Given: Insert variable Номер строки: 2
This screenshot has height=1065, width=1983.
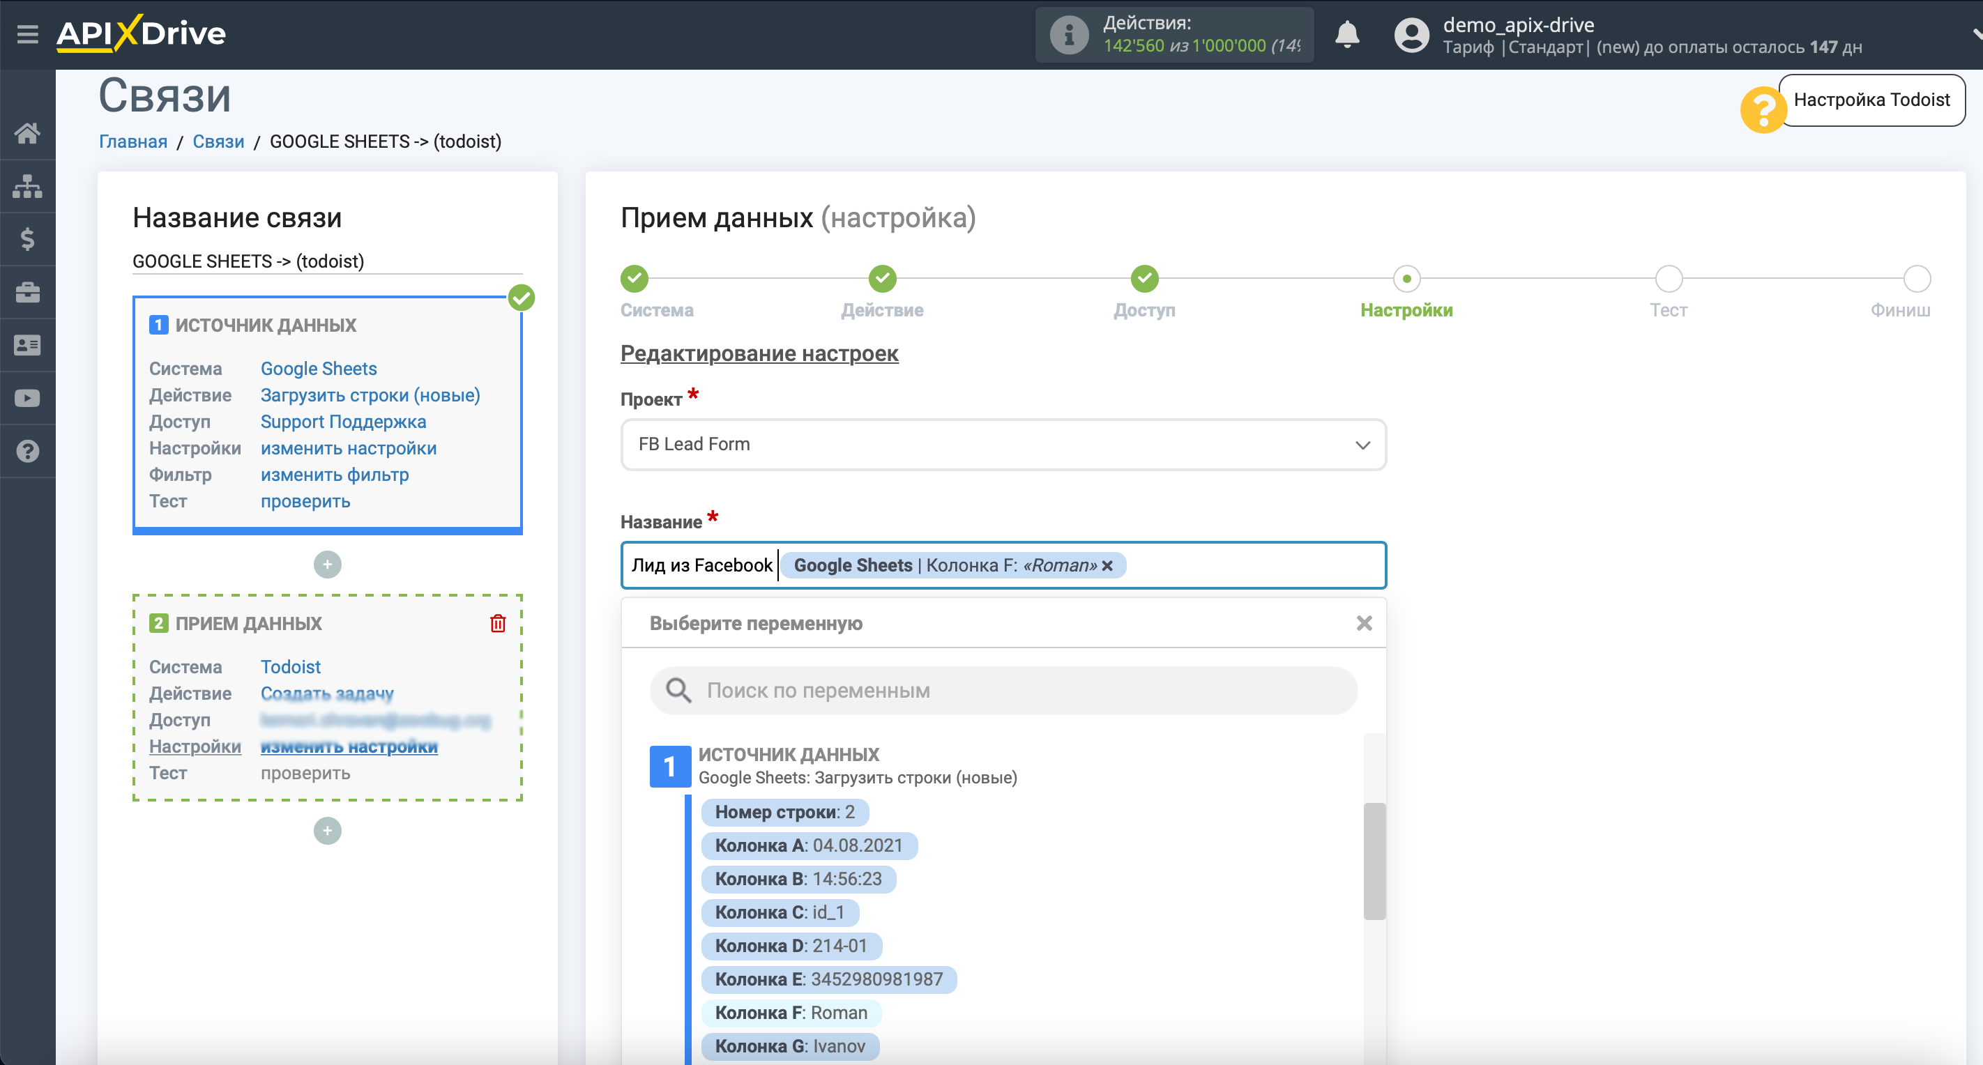Looking at the screenshot, I should click(x=784, y=812).
